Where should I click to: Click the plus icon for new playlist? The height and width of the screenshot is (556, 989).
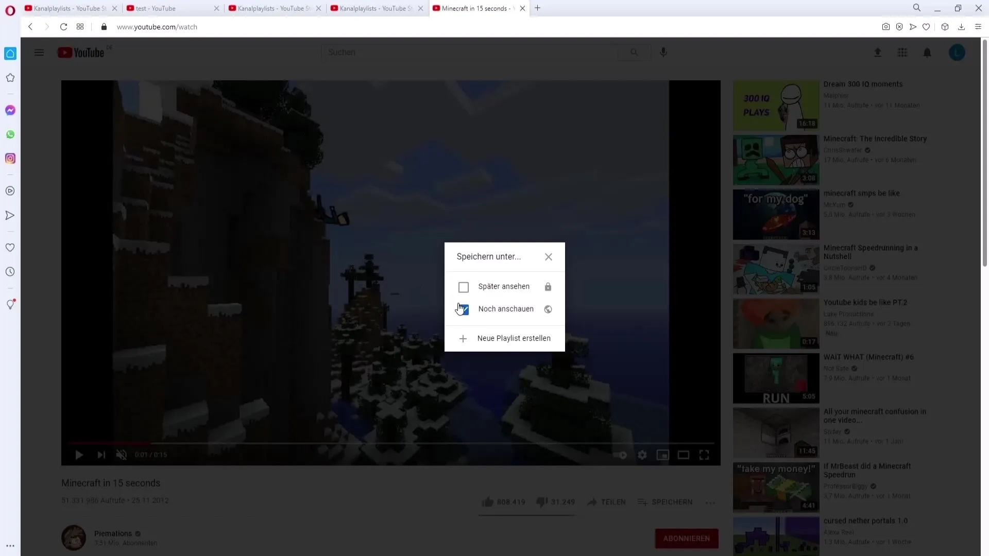463,339
